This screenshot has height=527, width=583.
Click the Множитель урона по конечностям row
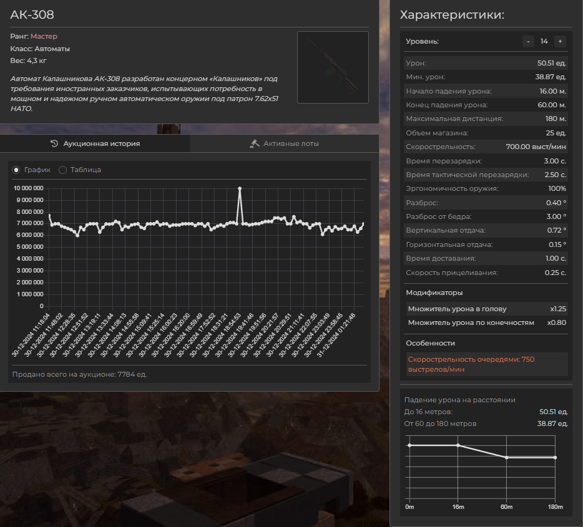click(x=487, y=322)
